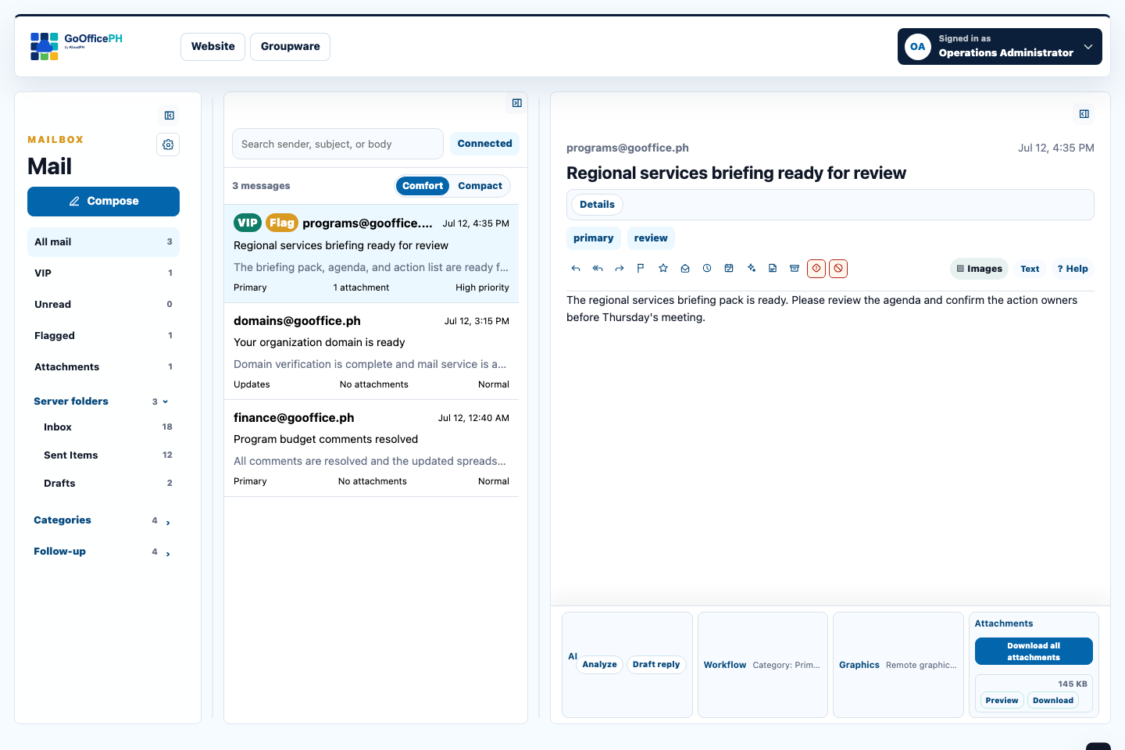1125x750 pixels.
Task: Select the Attachments filter
Action: click(x=103, y=367)
